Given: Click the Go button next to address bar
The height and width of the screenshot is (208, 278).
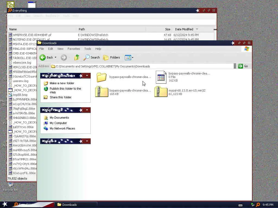Looking at the screenshot, I should tap(243, 66).
